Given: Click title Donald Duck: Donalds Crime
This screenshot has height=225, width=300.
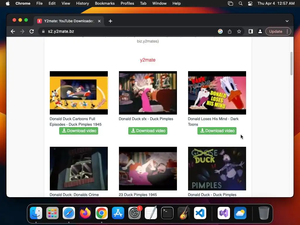Looking at the screenshot, I should coord(74,195).
